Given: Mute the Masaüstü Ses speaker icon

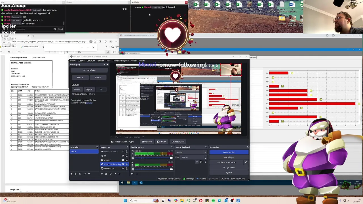Looking at the screenshot, I should pyautogui.click(x=132, y=158).
